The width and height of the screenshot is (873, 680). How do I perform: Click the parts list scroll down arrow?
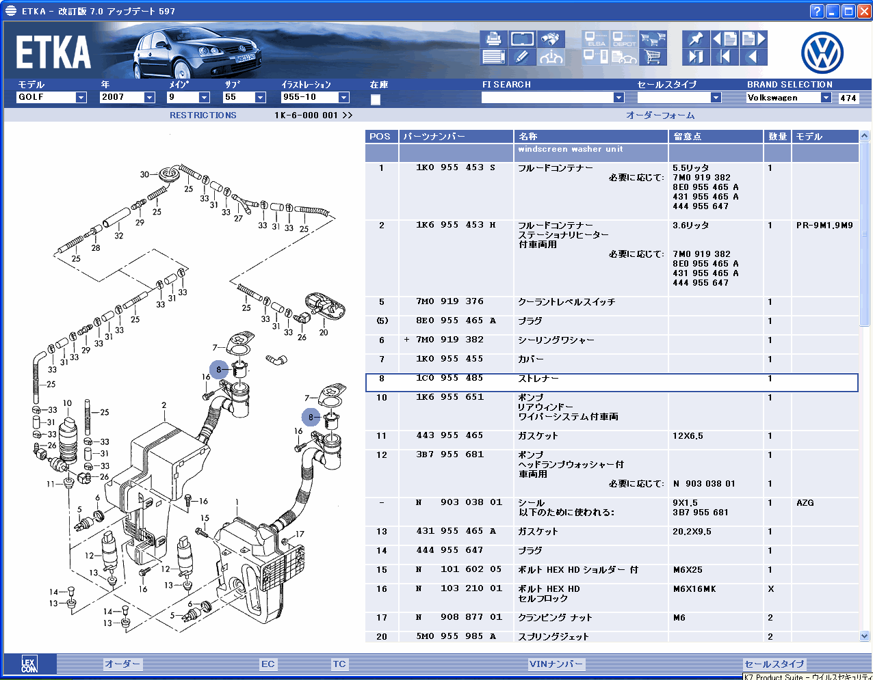(864, 636)
